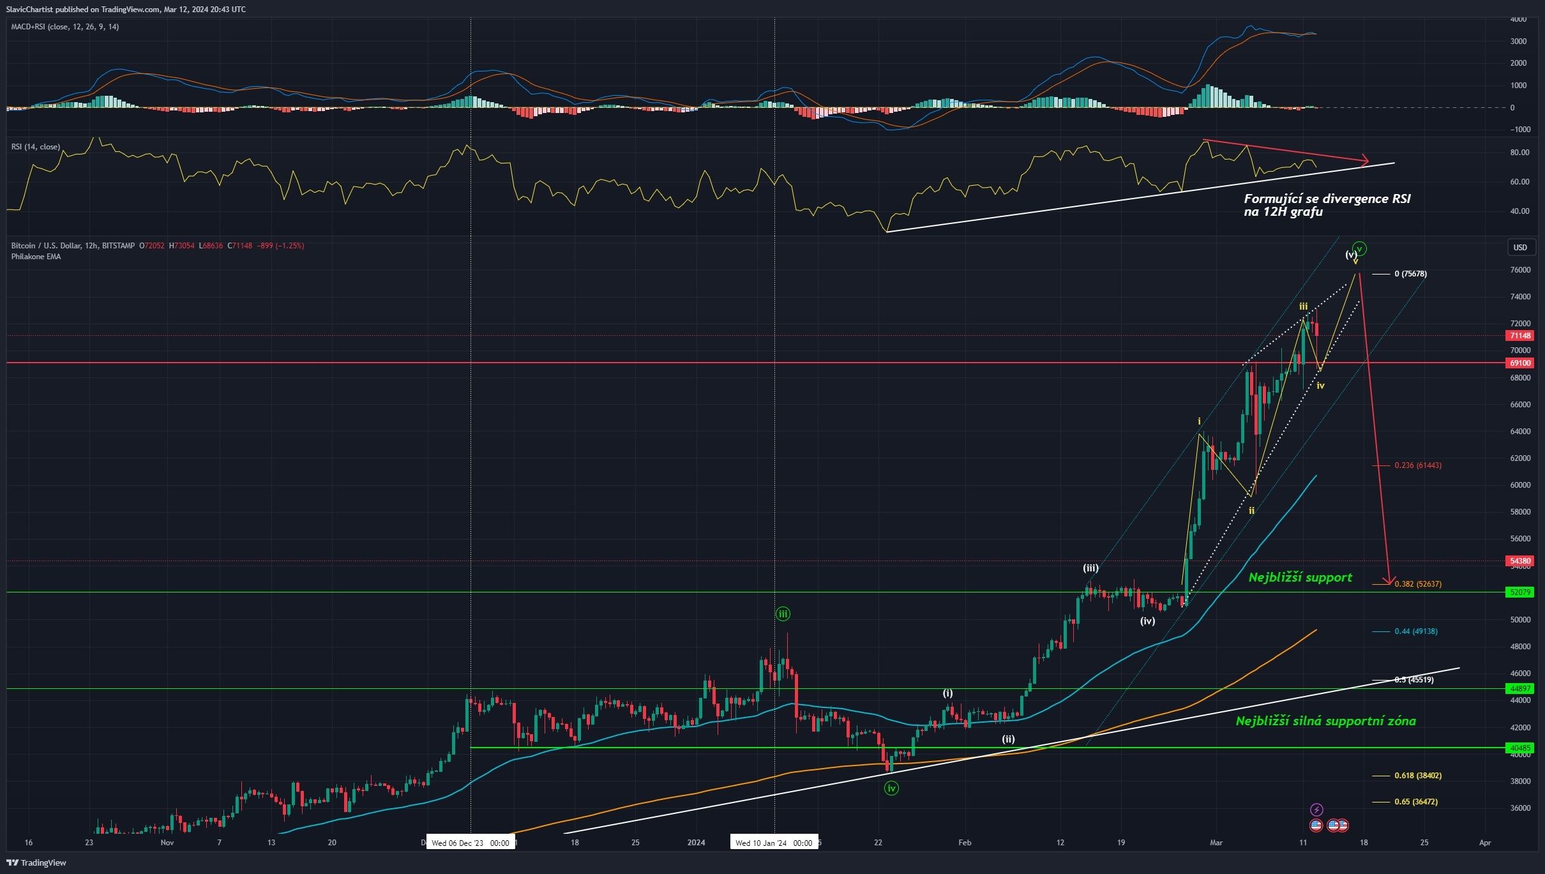Click Fibonacci label 0.236 (61443)
This screenshot has height=874, width=1545.
pos(1418,465)
